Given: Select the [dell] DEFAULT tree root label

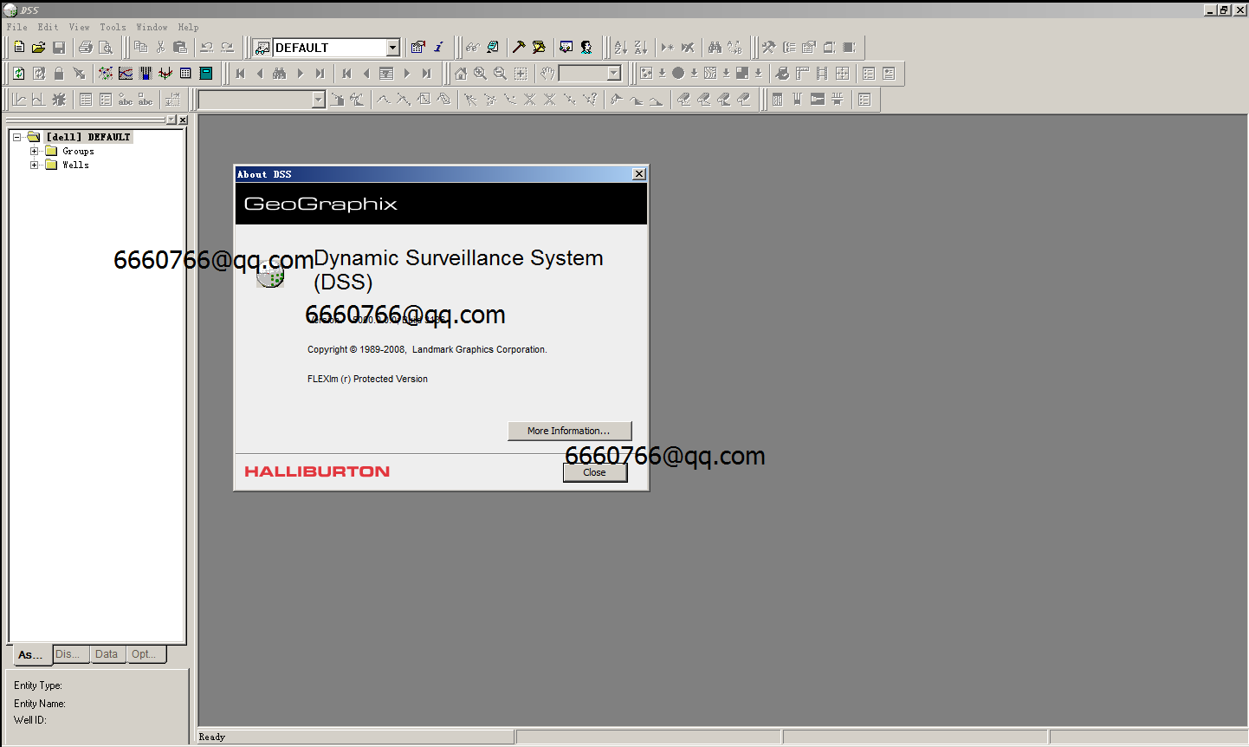Looking at the screenshot, I should (88, 137).
